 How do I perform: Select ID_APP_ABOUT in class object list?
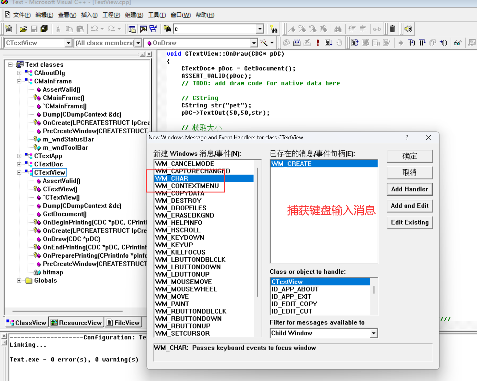(x=320, y=289)
